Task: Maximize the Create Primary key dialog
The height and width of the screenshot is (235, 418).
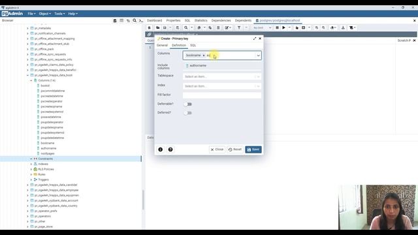Action: 255,39
